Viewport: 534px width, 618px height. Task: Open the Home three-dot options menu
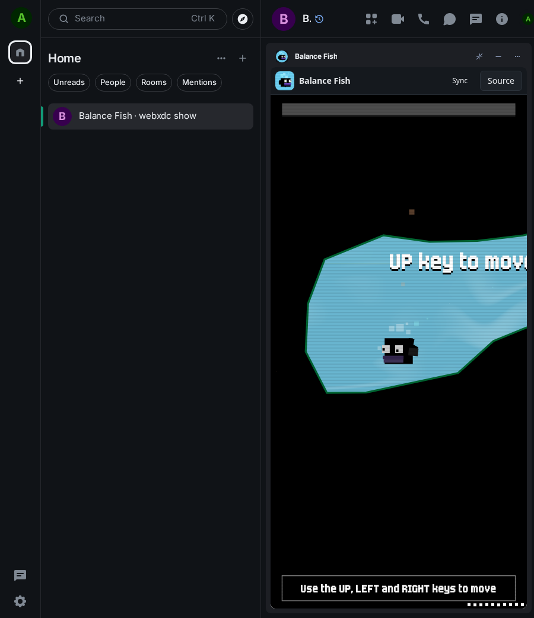[221, 58]
